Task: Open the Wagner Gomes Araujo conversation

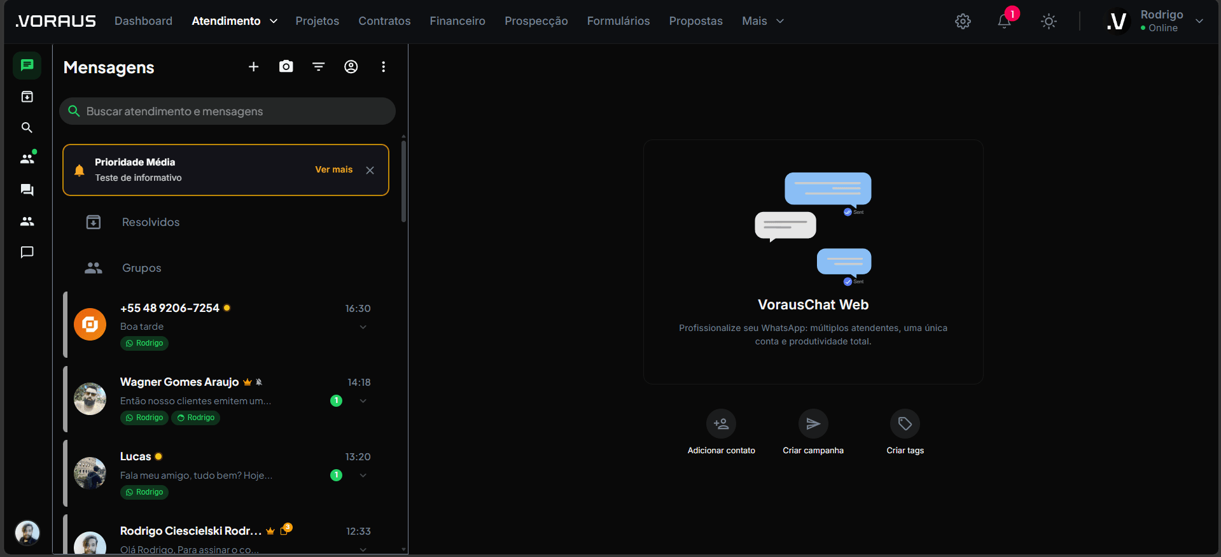Action: 226,400
